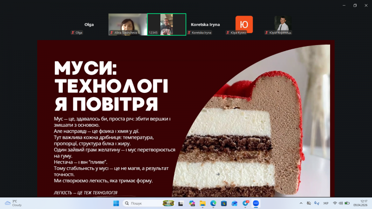Open Task View from the taskbar

pos(181,203)
